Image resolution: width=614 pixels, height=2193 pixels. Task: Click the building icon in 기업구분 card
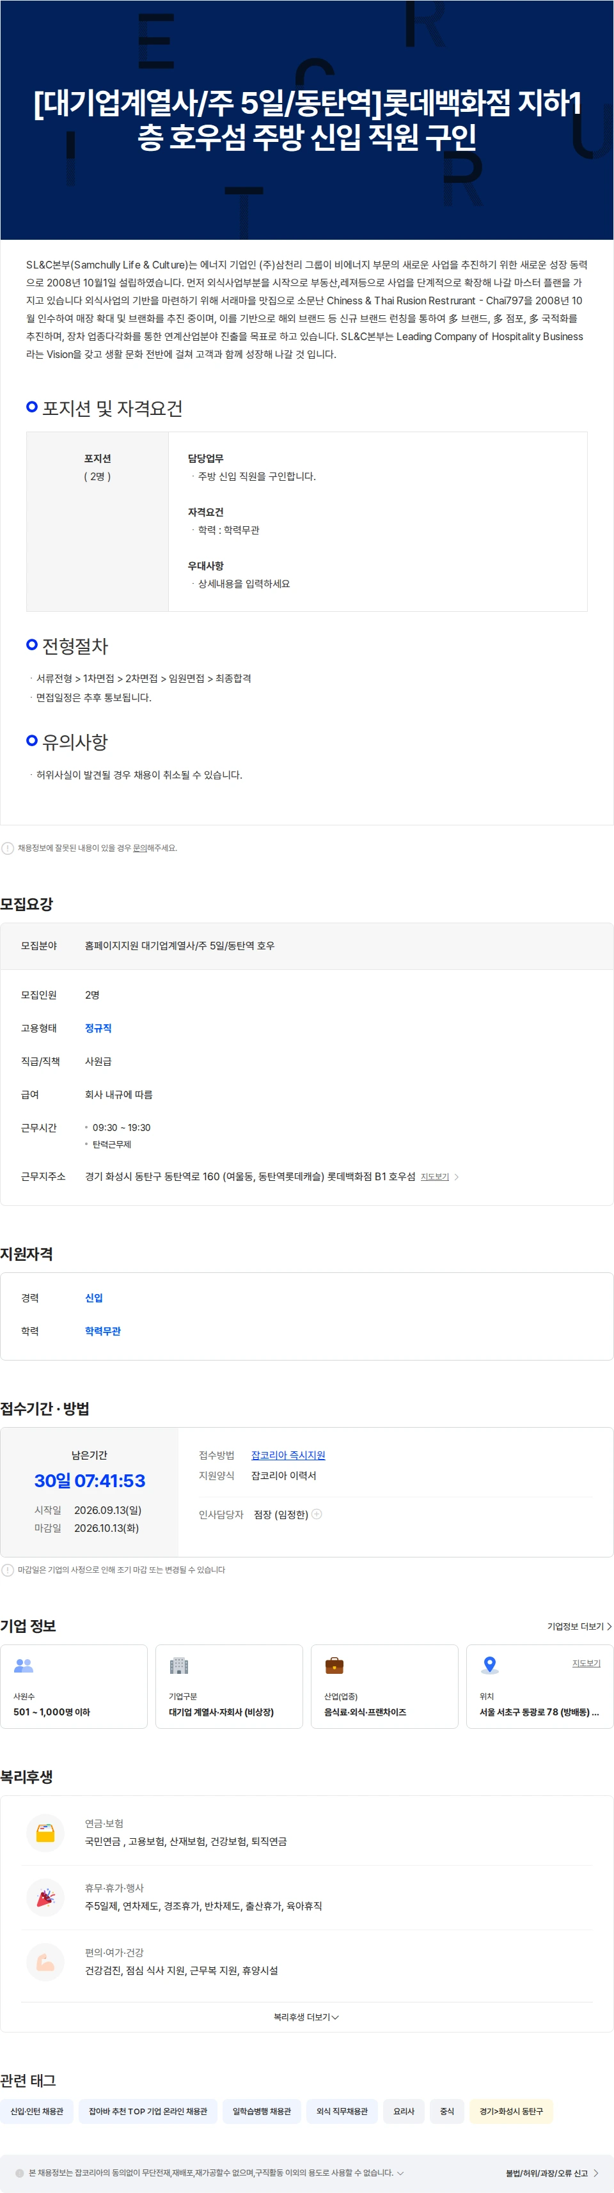tap(179, 1665)
